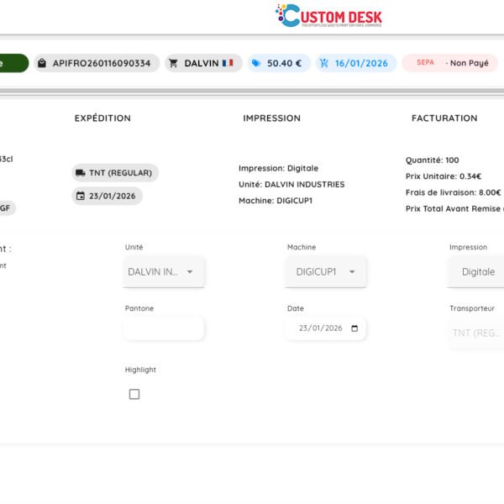Click the cart icon beside 16/01/2026

pos(324,63)
